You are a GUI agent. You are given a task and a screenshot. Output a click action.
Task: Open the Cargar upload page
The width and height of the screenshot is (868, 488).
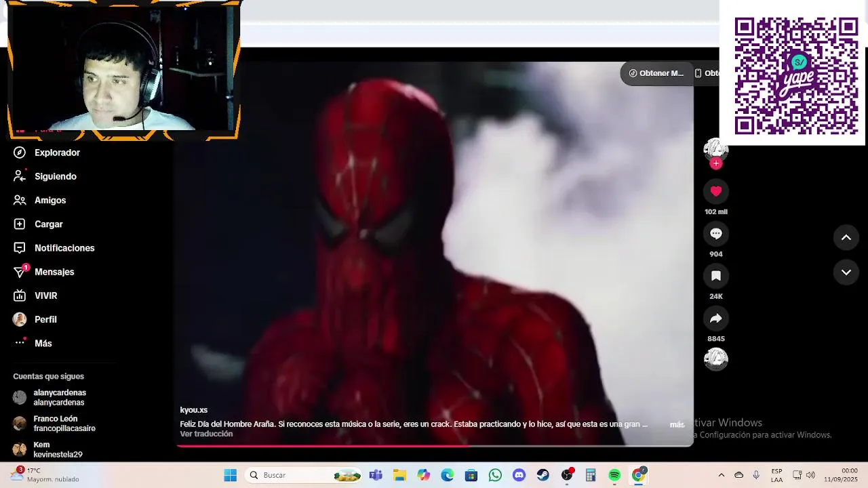[39, 224]
